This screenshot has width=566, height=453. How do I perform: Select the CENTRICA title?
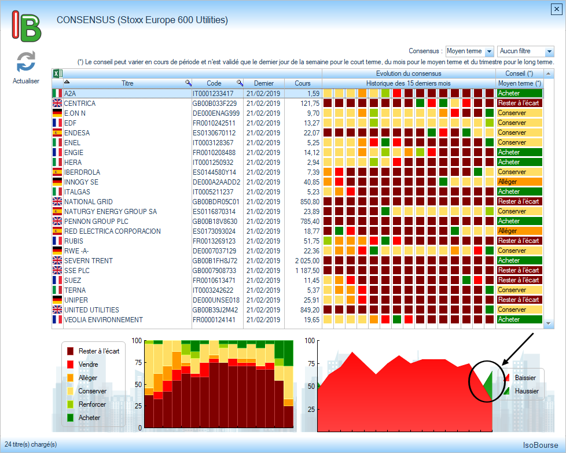[80, 104]
